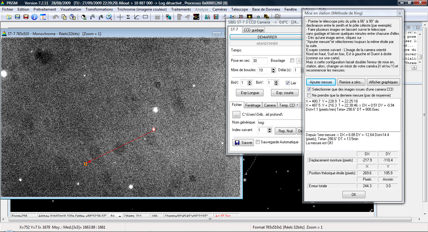Toggle the Lier binning checkbox
Viewport: 428px width, 232px height.
[288, 83]
